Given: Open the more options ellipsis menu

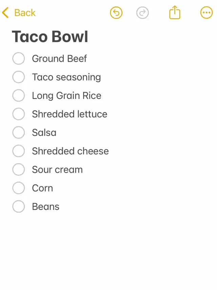Looking at the screenshot, I should (x=206, y=13).
